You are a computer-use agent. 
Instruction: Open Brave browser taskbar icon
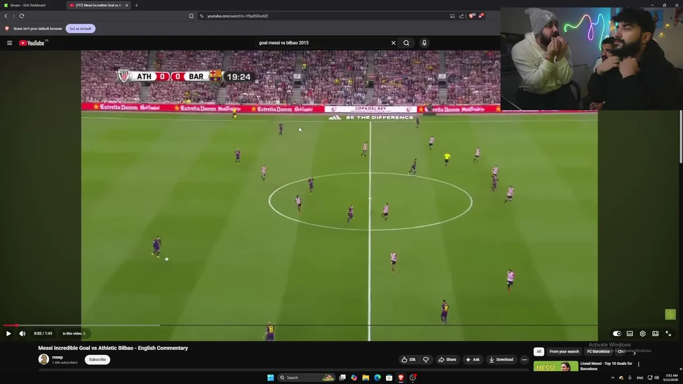[401, 378]
